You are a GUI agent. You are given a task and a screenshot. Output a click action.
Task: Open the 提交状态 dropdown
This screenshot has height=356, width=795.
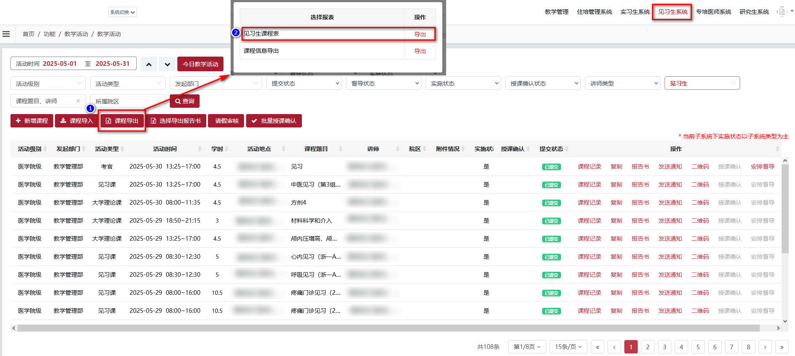(304, 83)
